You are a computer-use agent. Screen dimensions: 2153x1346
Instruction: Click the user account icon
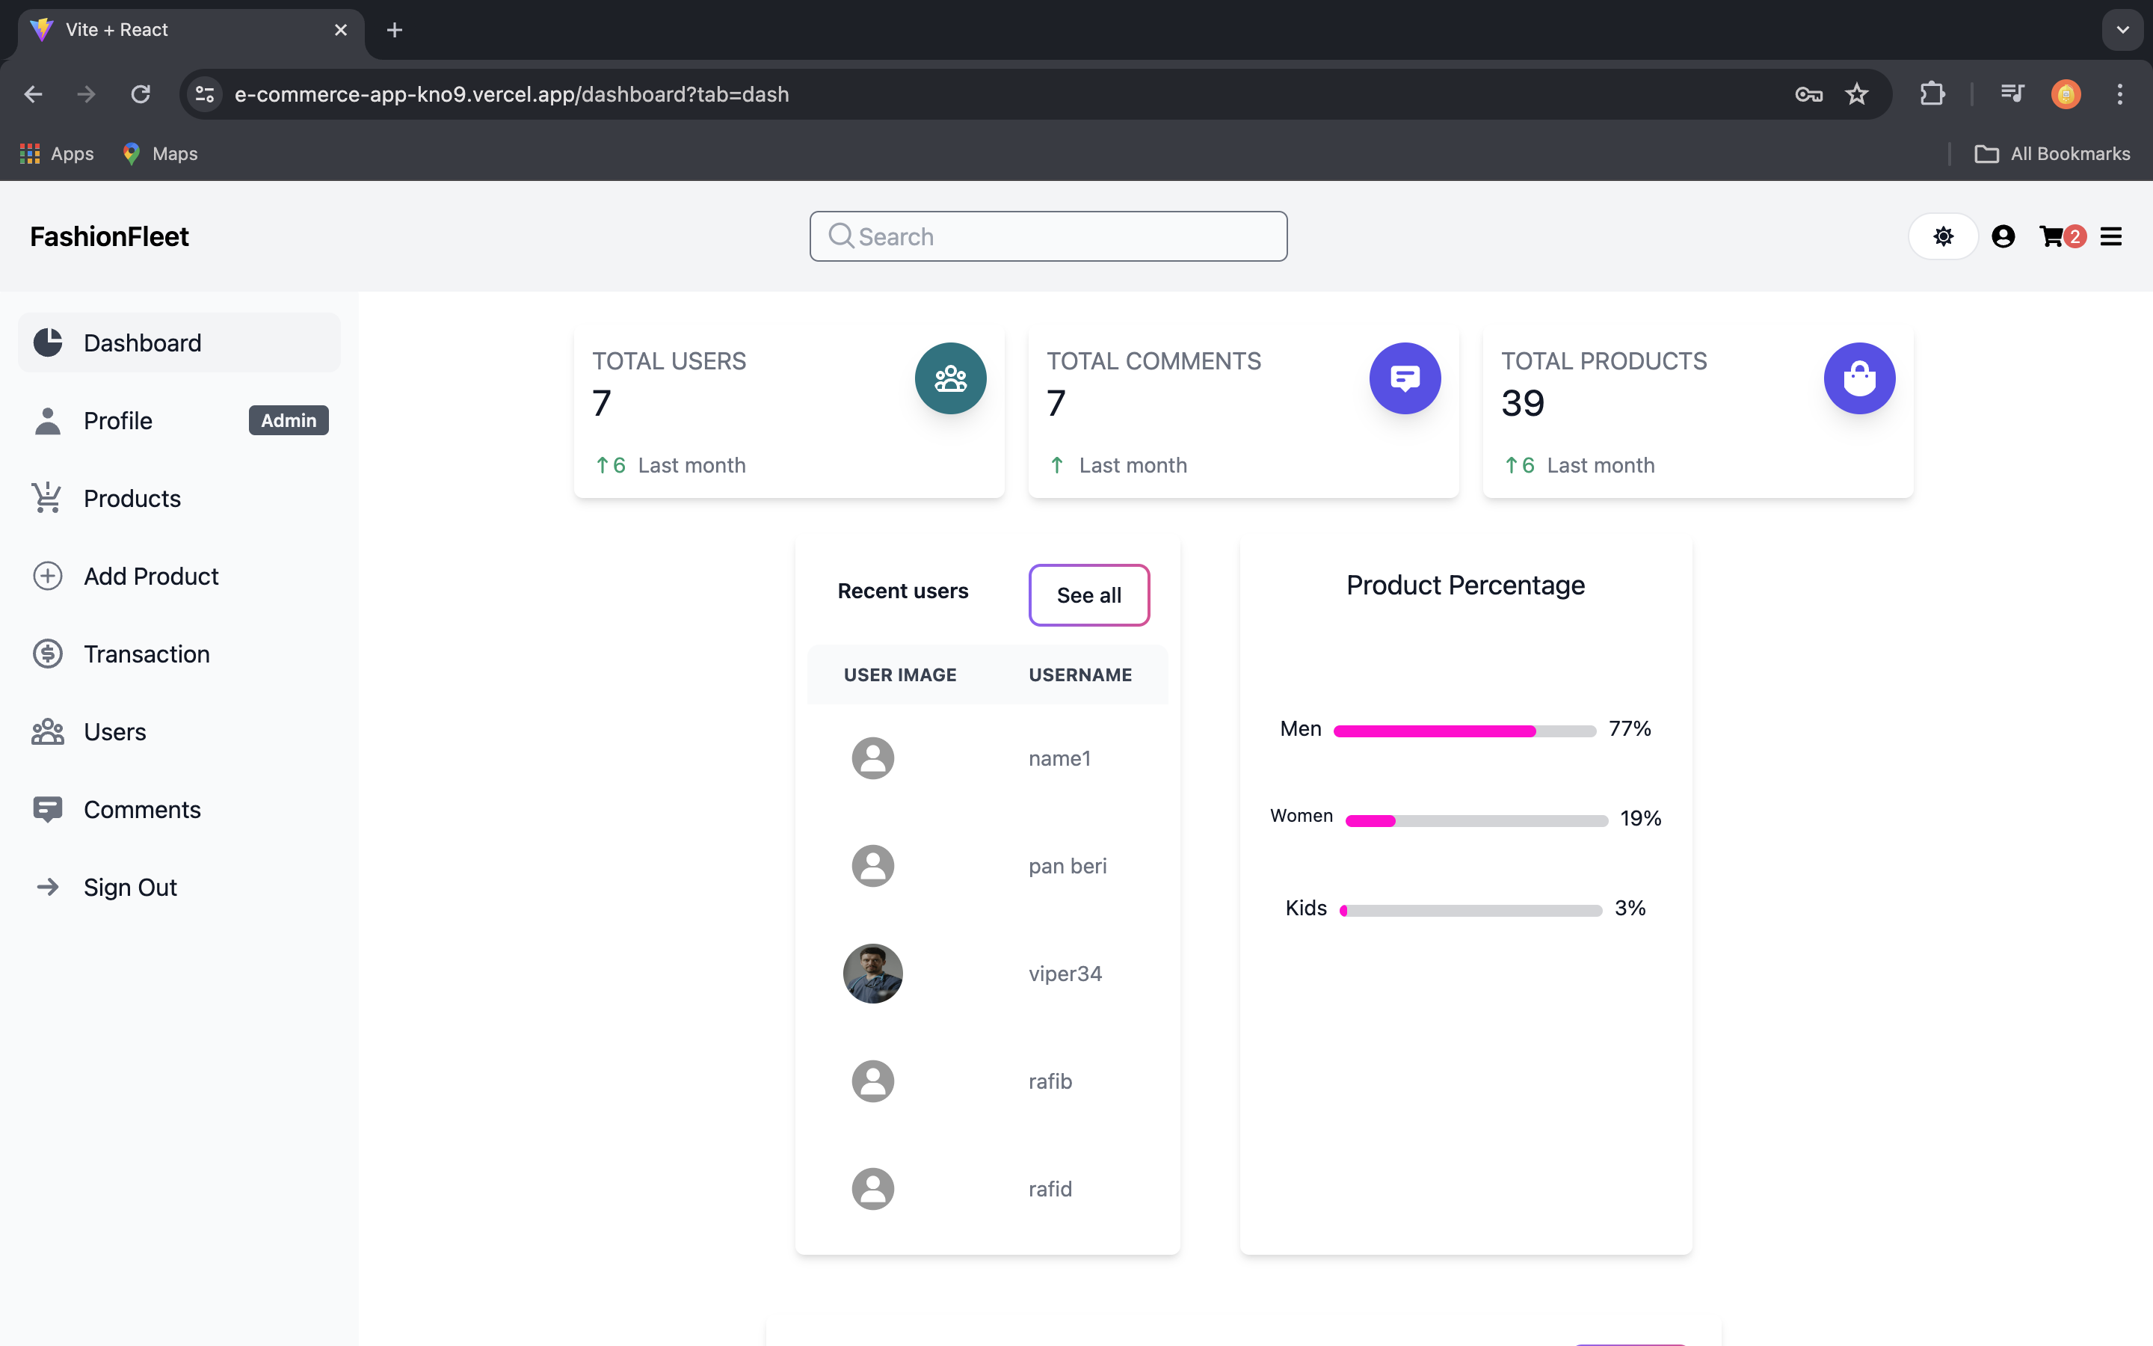coord(2004,236)
